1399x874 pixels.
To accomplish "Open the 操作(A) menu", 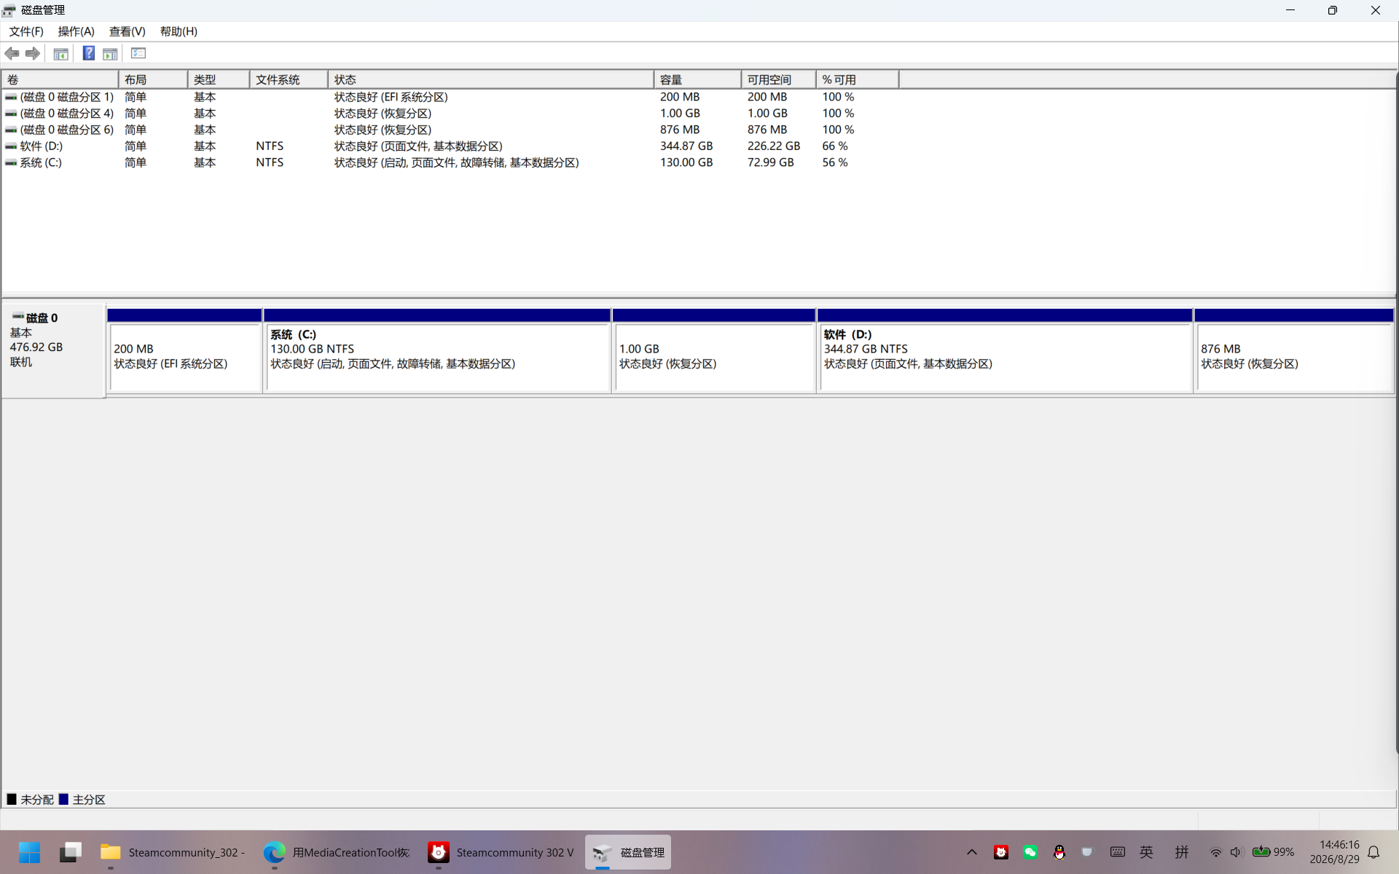I will (x=76, y=31).
